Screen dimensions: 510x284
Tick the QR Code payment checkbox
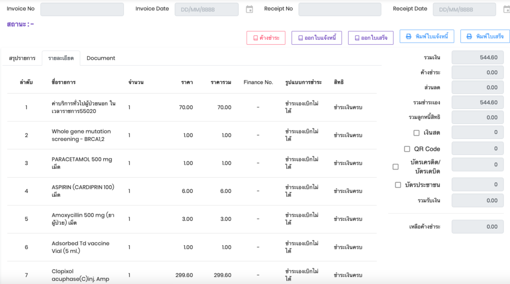point(407,149)
